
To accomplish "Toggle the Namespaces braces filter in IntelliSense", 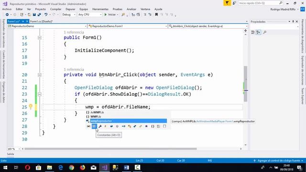I will click(153, 126).
